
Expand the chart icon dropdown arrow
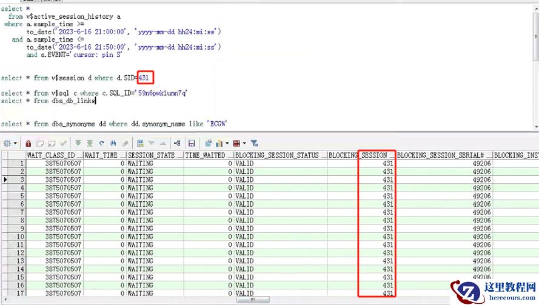pos(227,144)
